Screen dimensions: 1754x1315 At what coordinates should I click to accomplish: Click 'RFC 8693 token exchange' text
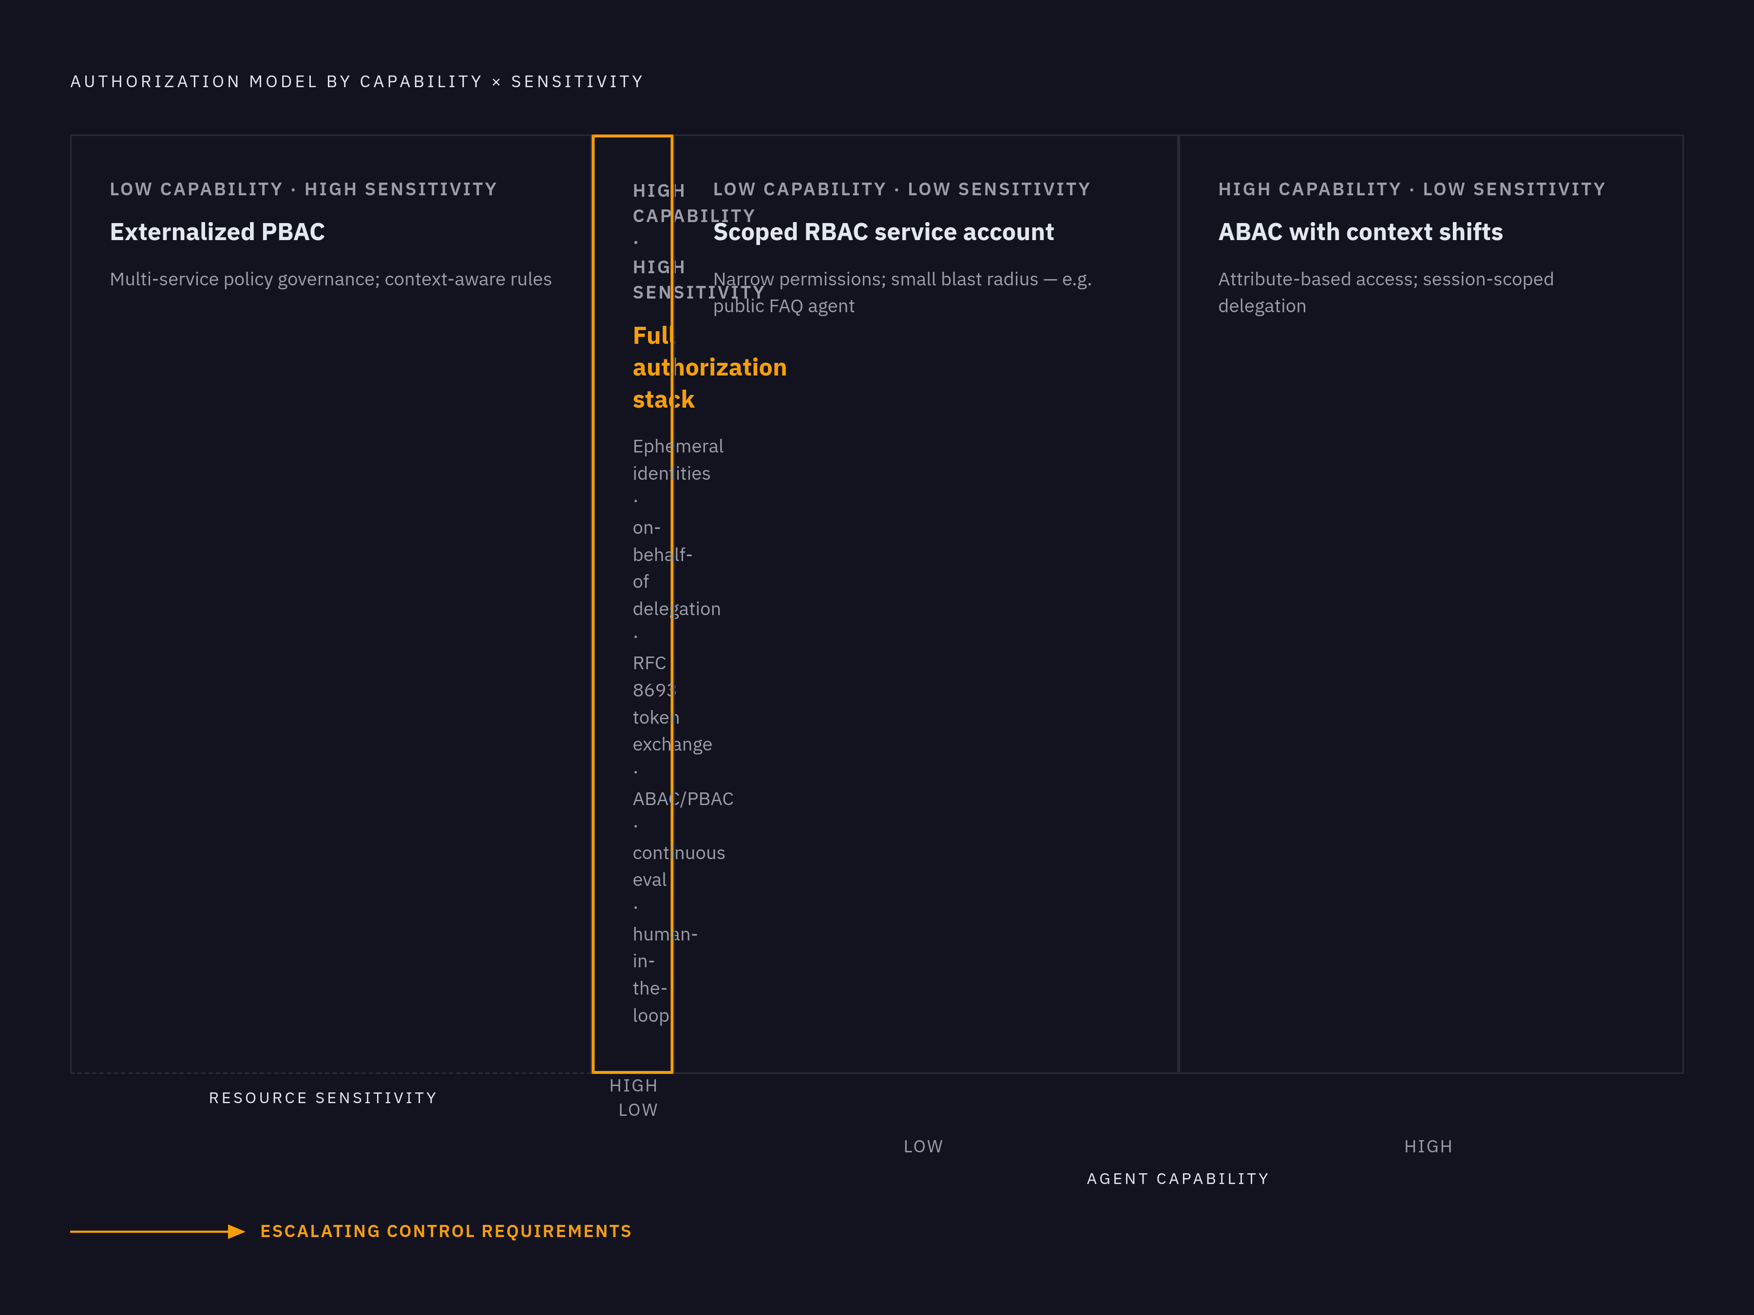pos(672,703)
